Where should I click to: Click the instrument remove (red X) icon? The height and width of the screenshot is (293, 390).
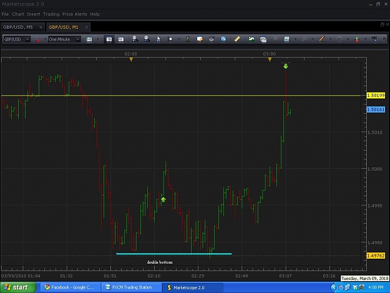[x=37, y=39]
